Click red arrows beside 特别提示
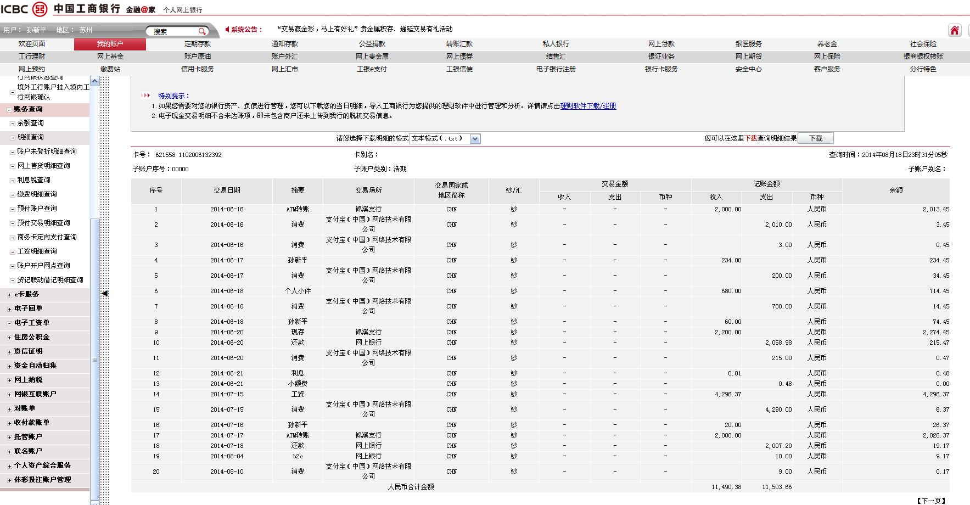The image size is (970, 505). (146, 96)
